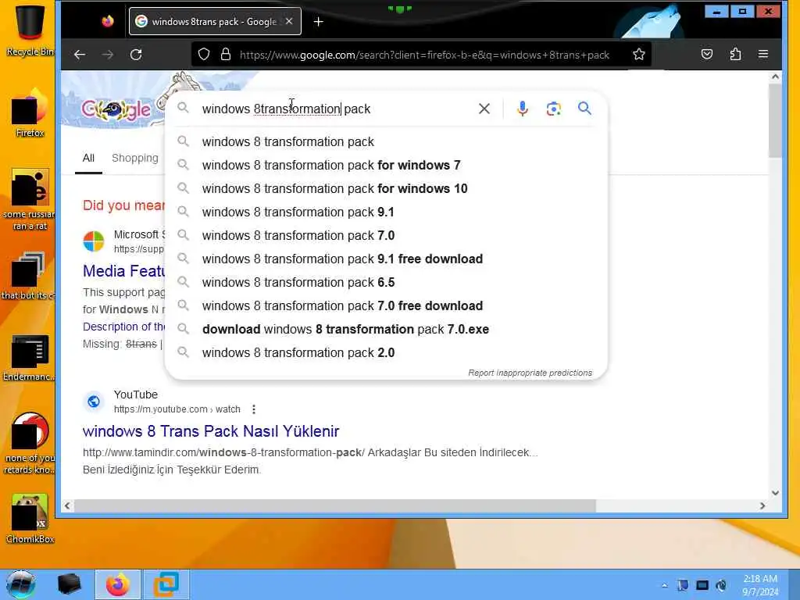
Task: Select the 'windows 8trans pack - Google' tab
Action: pyautogui.click(x=215, y=21)
